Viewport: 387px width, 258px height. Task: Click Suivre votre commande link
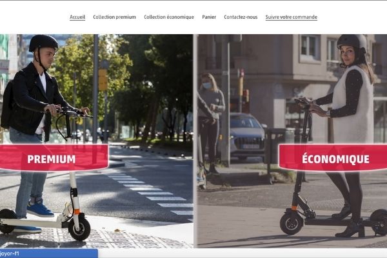point(292,17)
